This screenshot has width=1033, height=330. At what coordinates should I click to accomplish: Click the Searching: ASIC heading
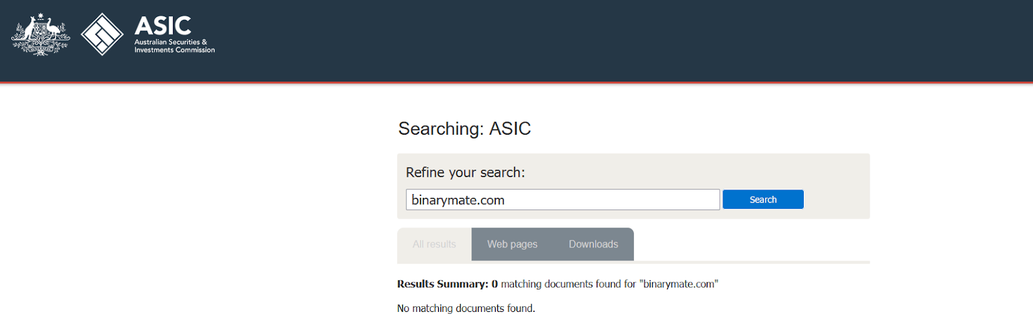464,129
